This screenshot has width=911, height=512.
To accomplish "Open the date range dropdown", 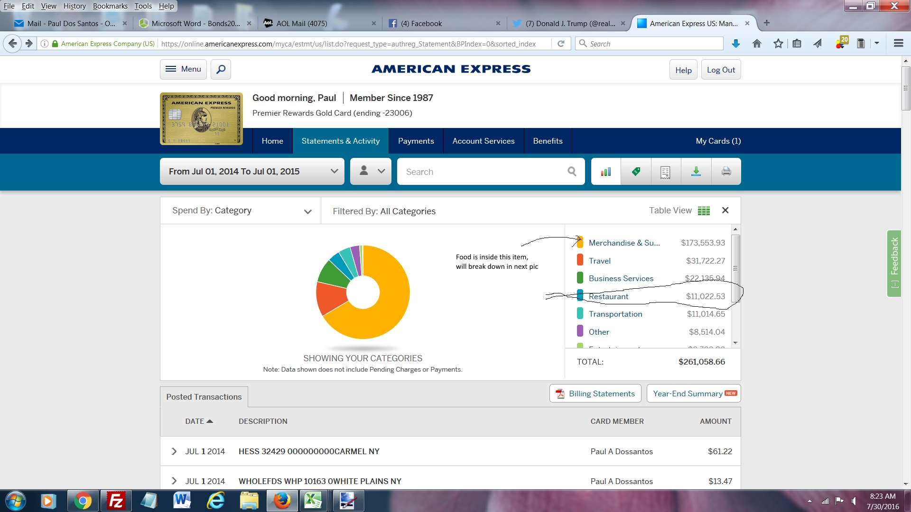I will (x=252, y=172).
